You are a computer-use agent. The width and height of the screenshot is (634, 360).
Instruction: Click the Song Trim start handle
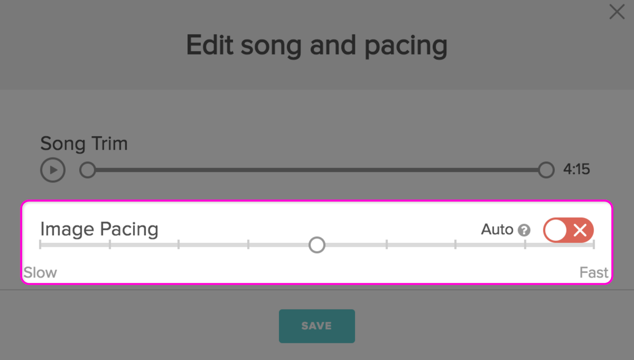(88, 170)
